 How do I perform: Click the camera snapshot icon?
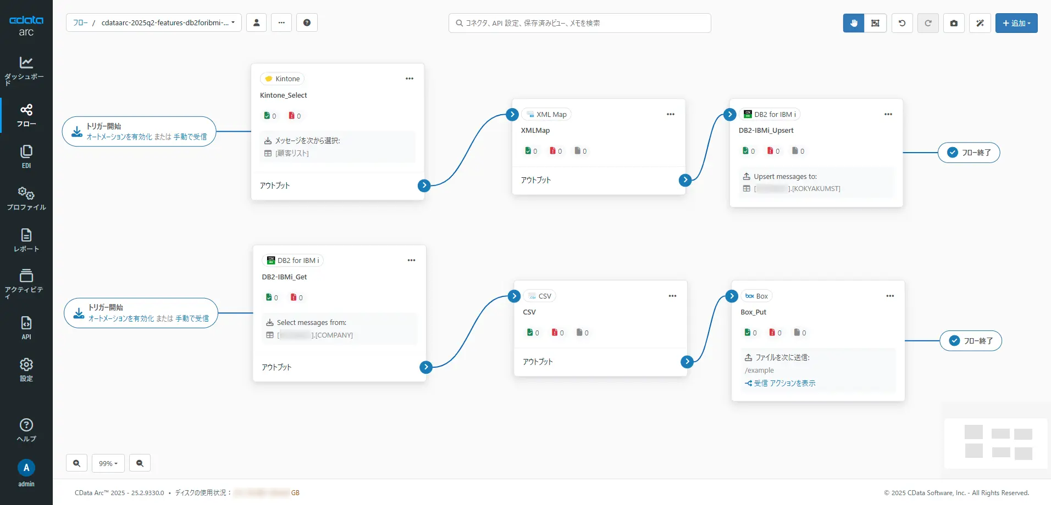pyautogui.click(x=954, y=23)
